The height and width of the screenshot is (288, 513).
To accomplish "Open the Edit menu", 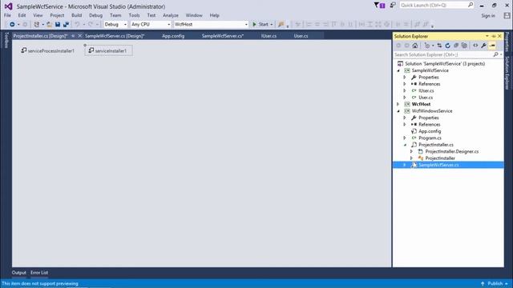I will pos(22,15).
